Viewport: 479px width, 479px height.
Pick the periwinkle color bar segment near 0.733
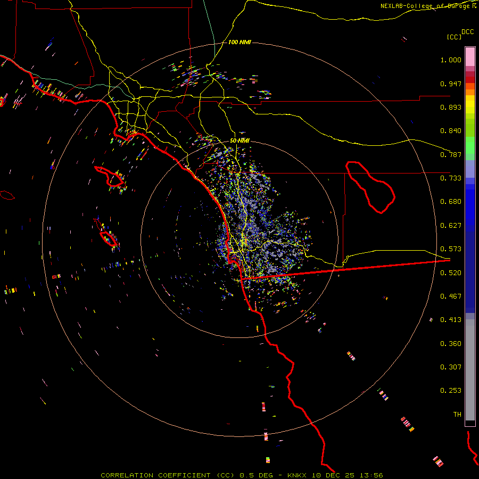pos(470,169)
